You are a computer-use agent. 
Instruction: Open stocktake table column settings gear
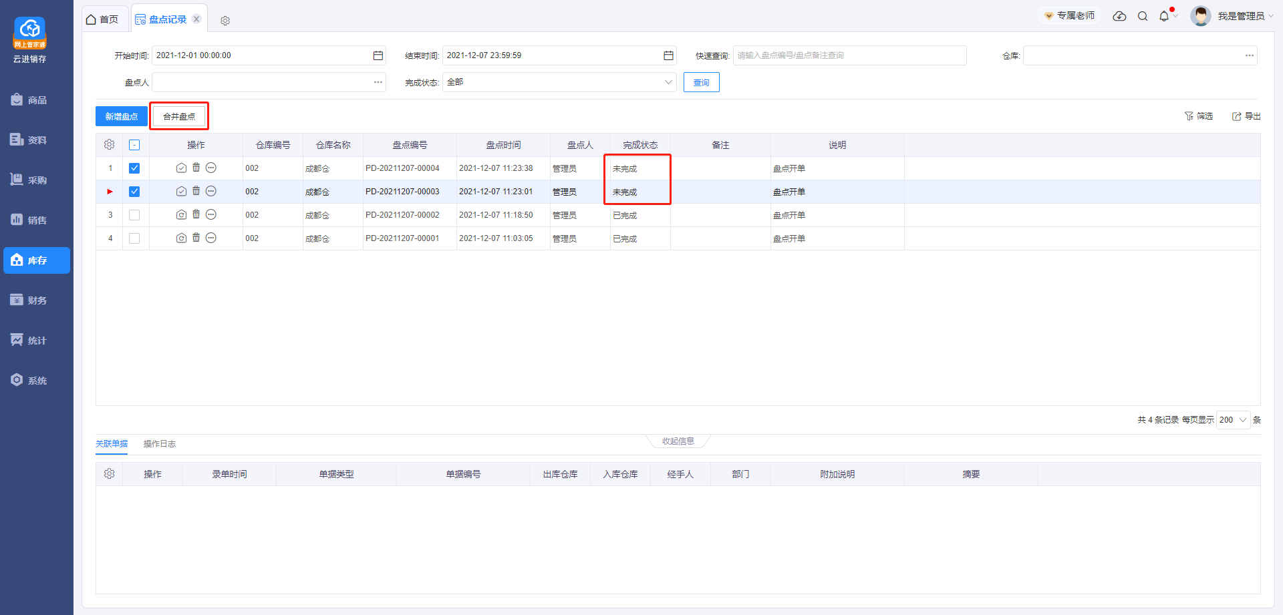click(110, 145)
